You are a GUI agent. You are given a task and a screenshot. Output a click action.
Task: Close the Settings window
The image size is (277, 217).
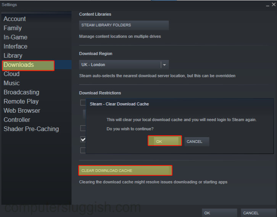tap(274, 5)
